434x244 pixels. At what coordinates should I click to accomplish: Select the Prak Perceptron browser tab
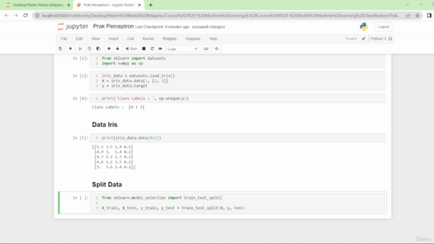[x=109, y=5]
